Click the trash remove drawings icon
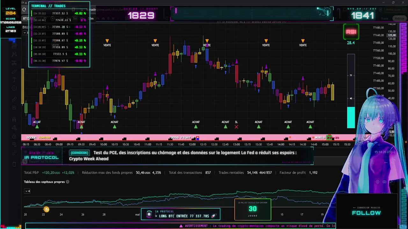 [x=14, y=164]
